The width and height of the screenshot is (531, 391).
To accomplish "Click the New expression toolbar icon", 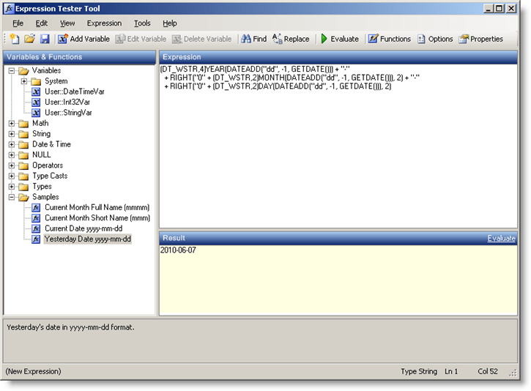I will click(x=15, y=39).
